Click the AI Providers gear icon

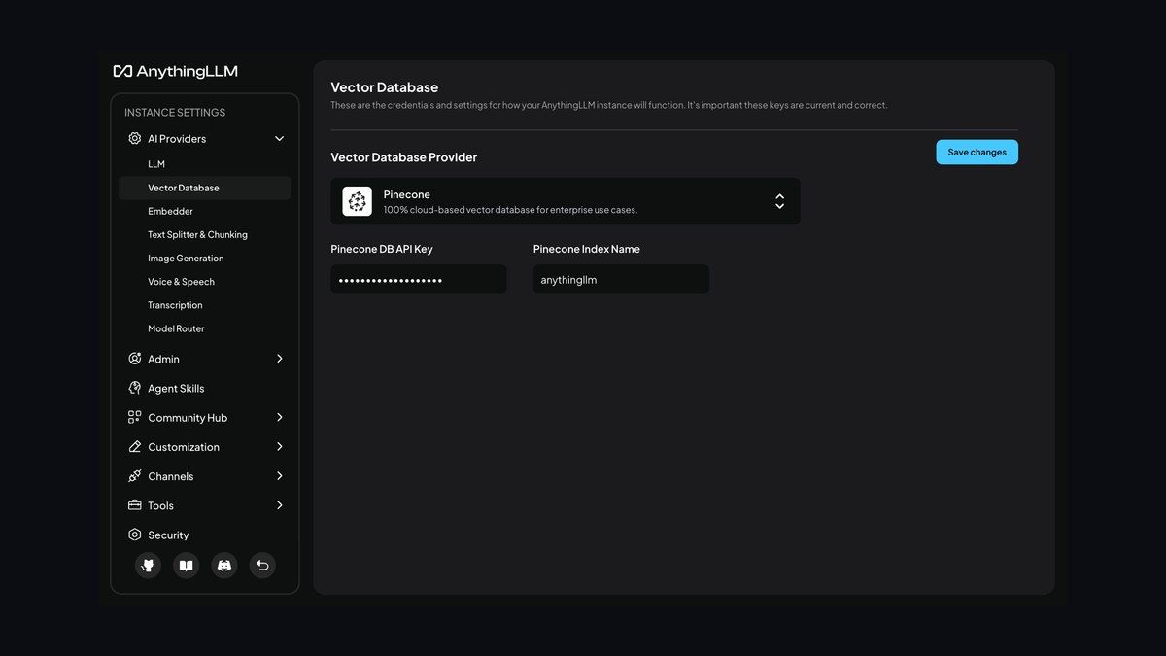coord(135,139)
